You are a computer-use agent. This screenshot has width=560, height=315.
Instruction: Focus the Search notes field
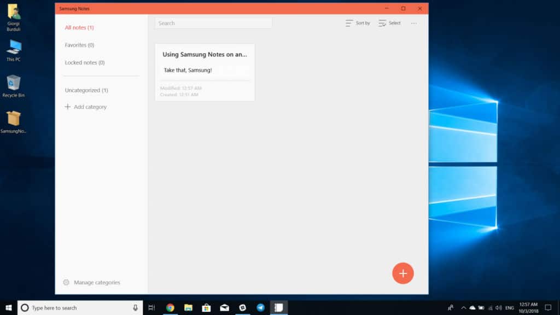pyautogui.click(x=213, y=23)
